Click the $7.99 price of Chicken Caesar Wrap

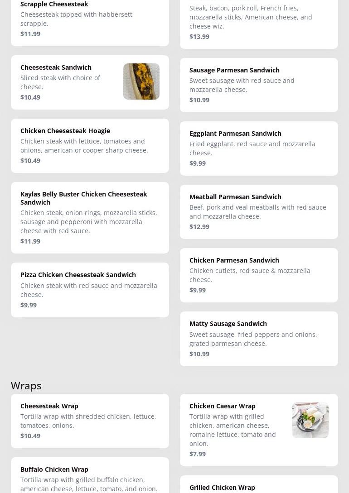197,454
